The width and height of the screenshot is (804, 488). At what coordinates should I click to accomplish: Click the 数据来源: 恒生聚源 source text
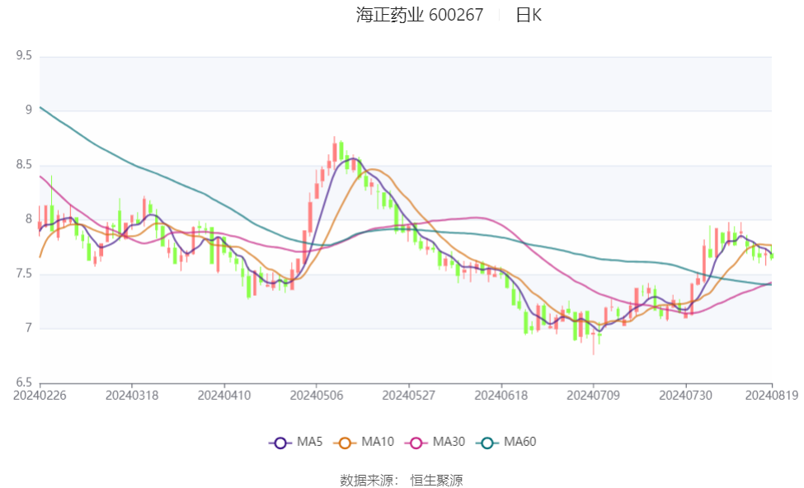tap(402, 481)
